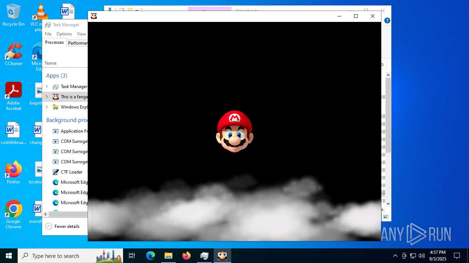The image size is (469, 263).
Task: Click the thumbnail view icon in File Explorer
Action: 386,217
